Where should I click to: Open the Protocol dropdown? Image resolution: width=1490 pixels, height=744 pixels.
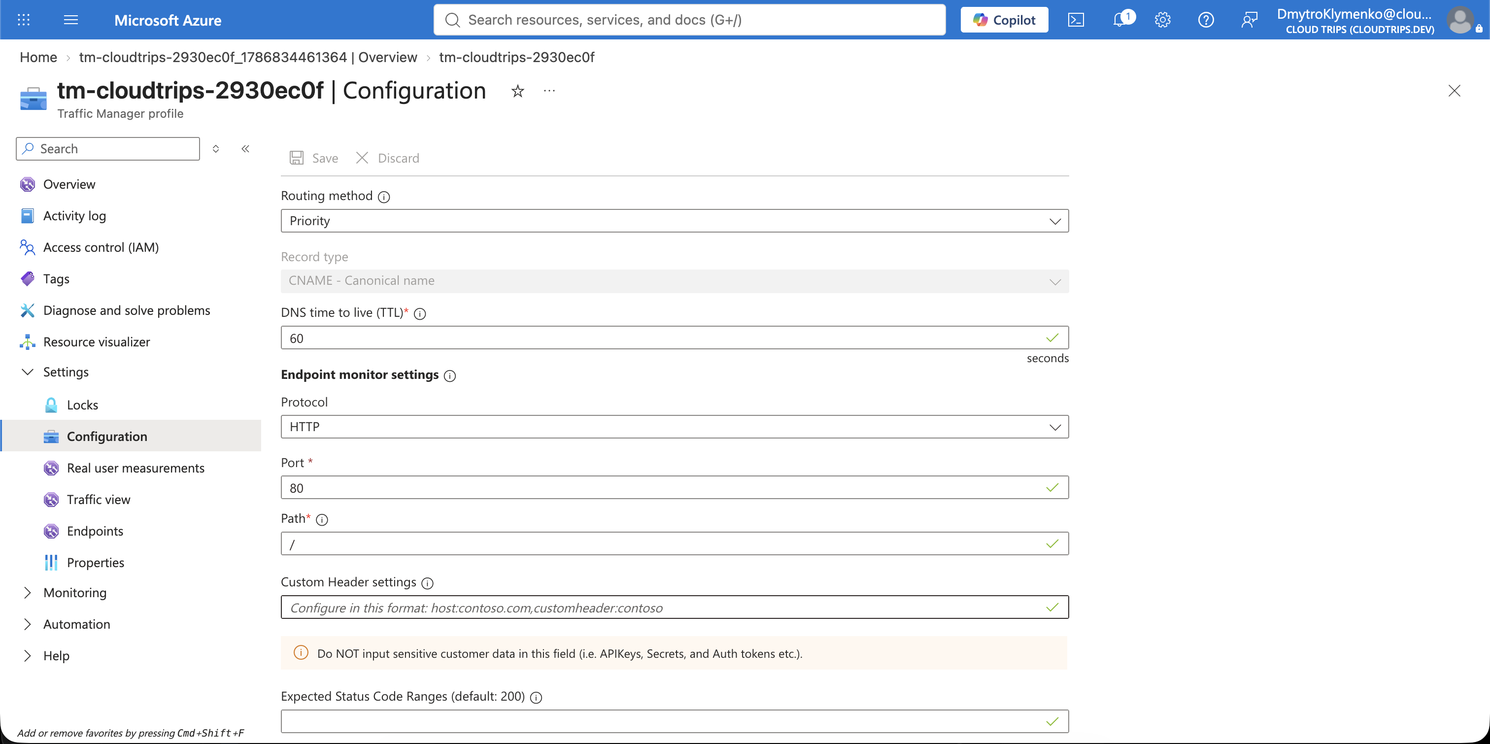click(675, 426)
